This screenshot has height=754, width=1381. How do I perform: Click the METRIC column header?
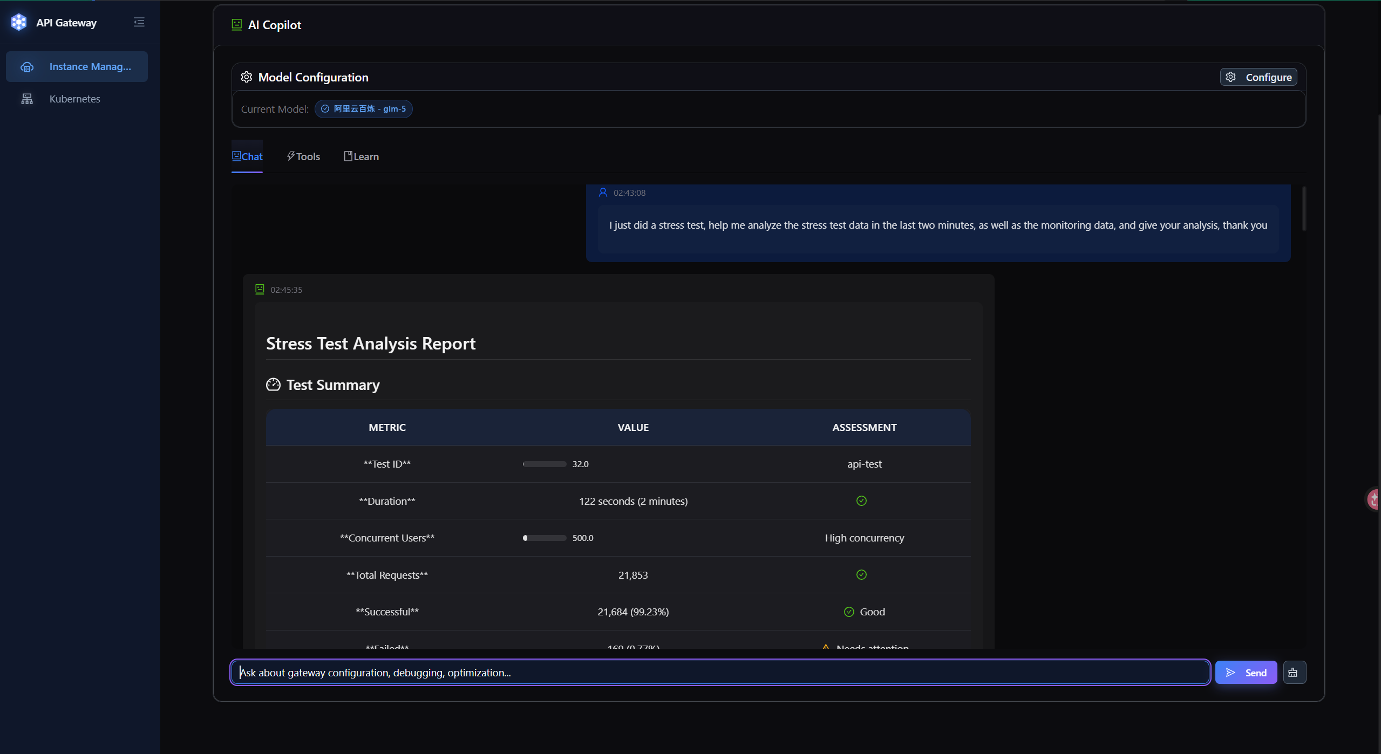click(x=387, y=427)
